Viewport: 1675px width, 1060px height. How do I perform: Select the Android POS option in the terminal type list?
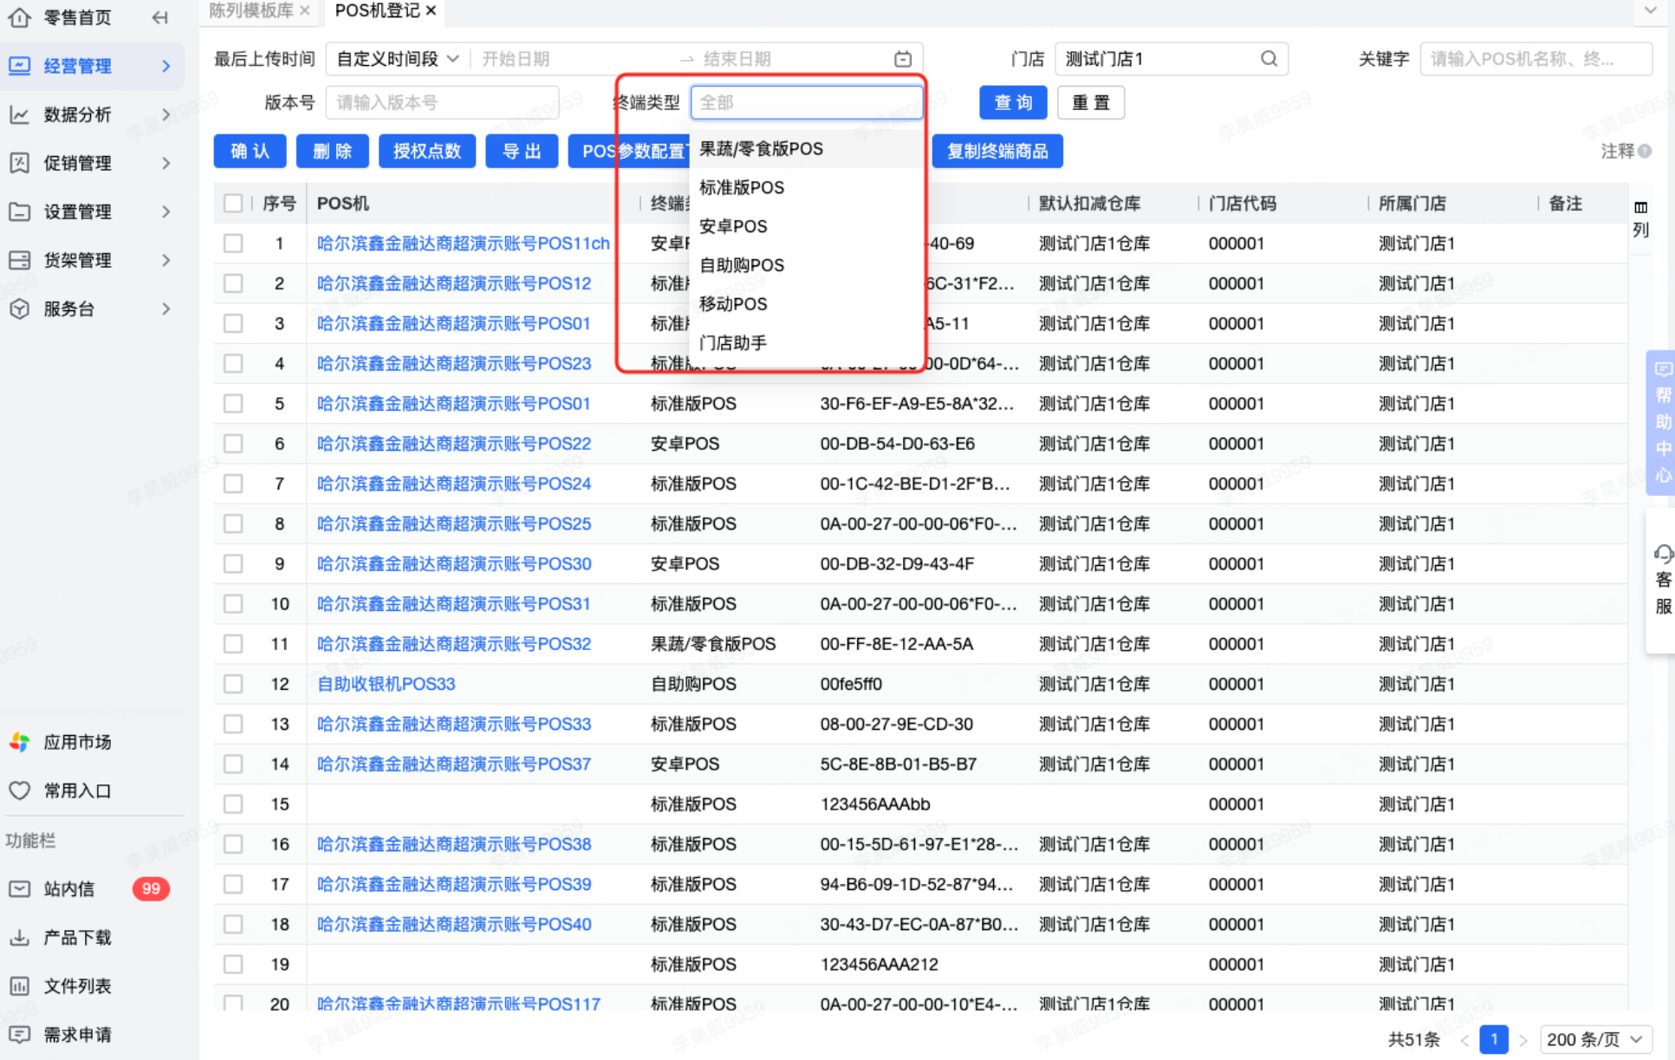coord(733,226)
